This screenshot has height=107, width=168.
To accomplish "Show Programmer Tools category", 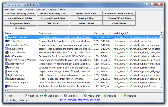I will click(20, 23).
